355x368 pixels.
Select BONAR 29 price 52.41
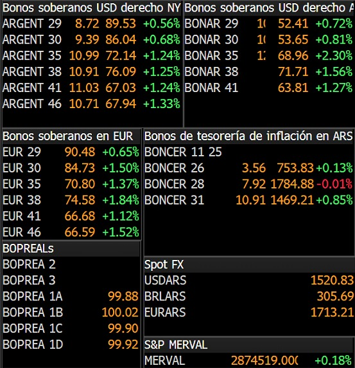click(293, 24)
